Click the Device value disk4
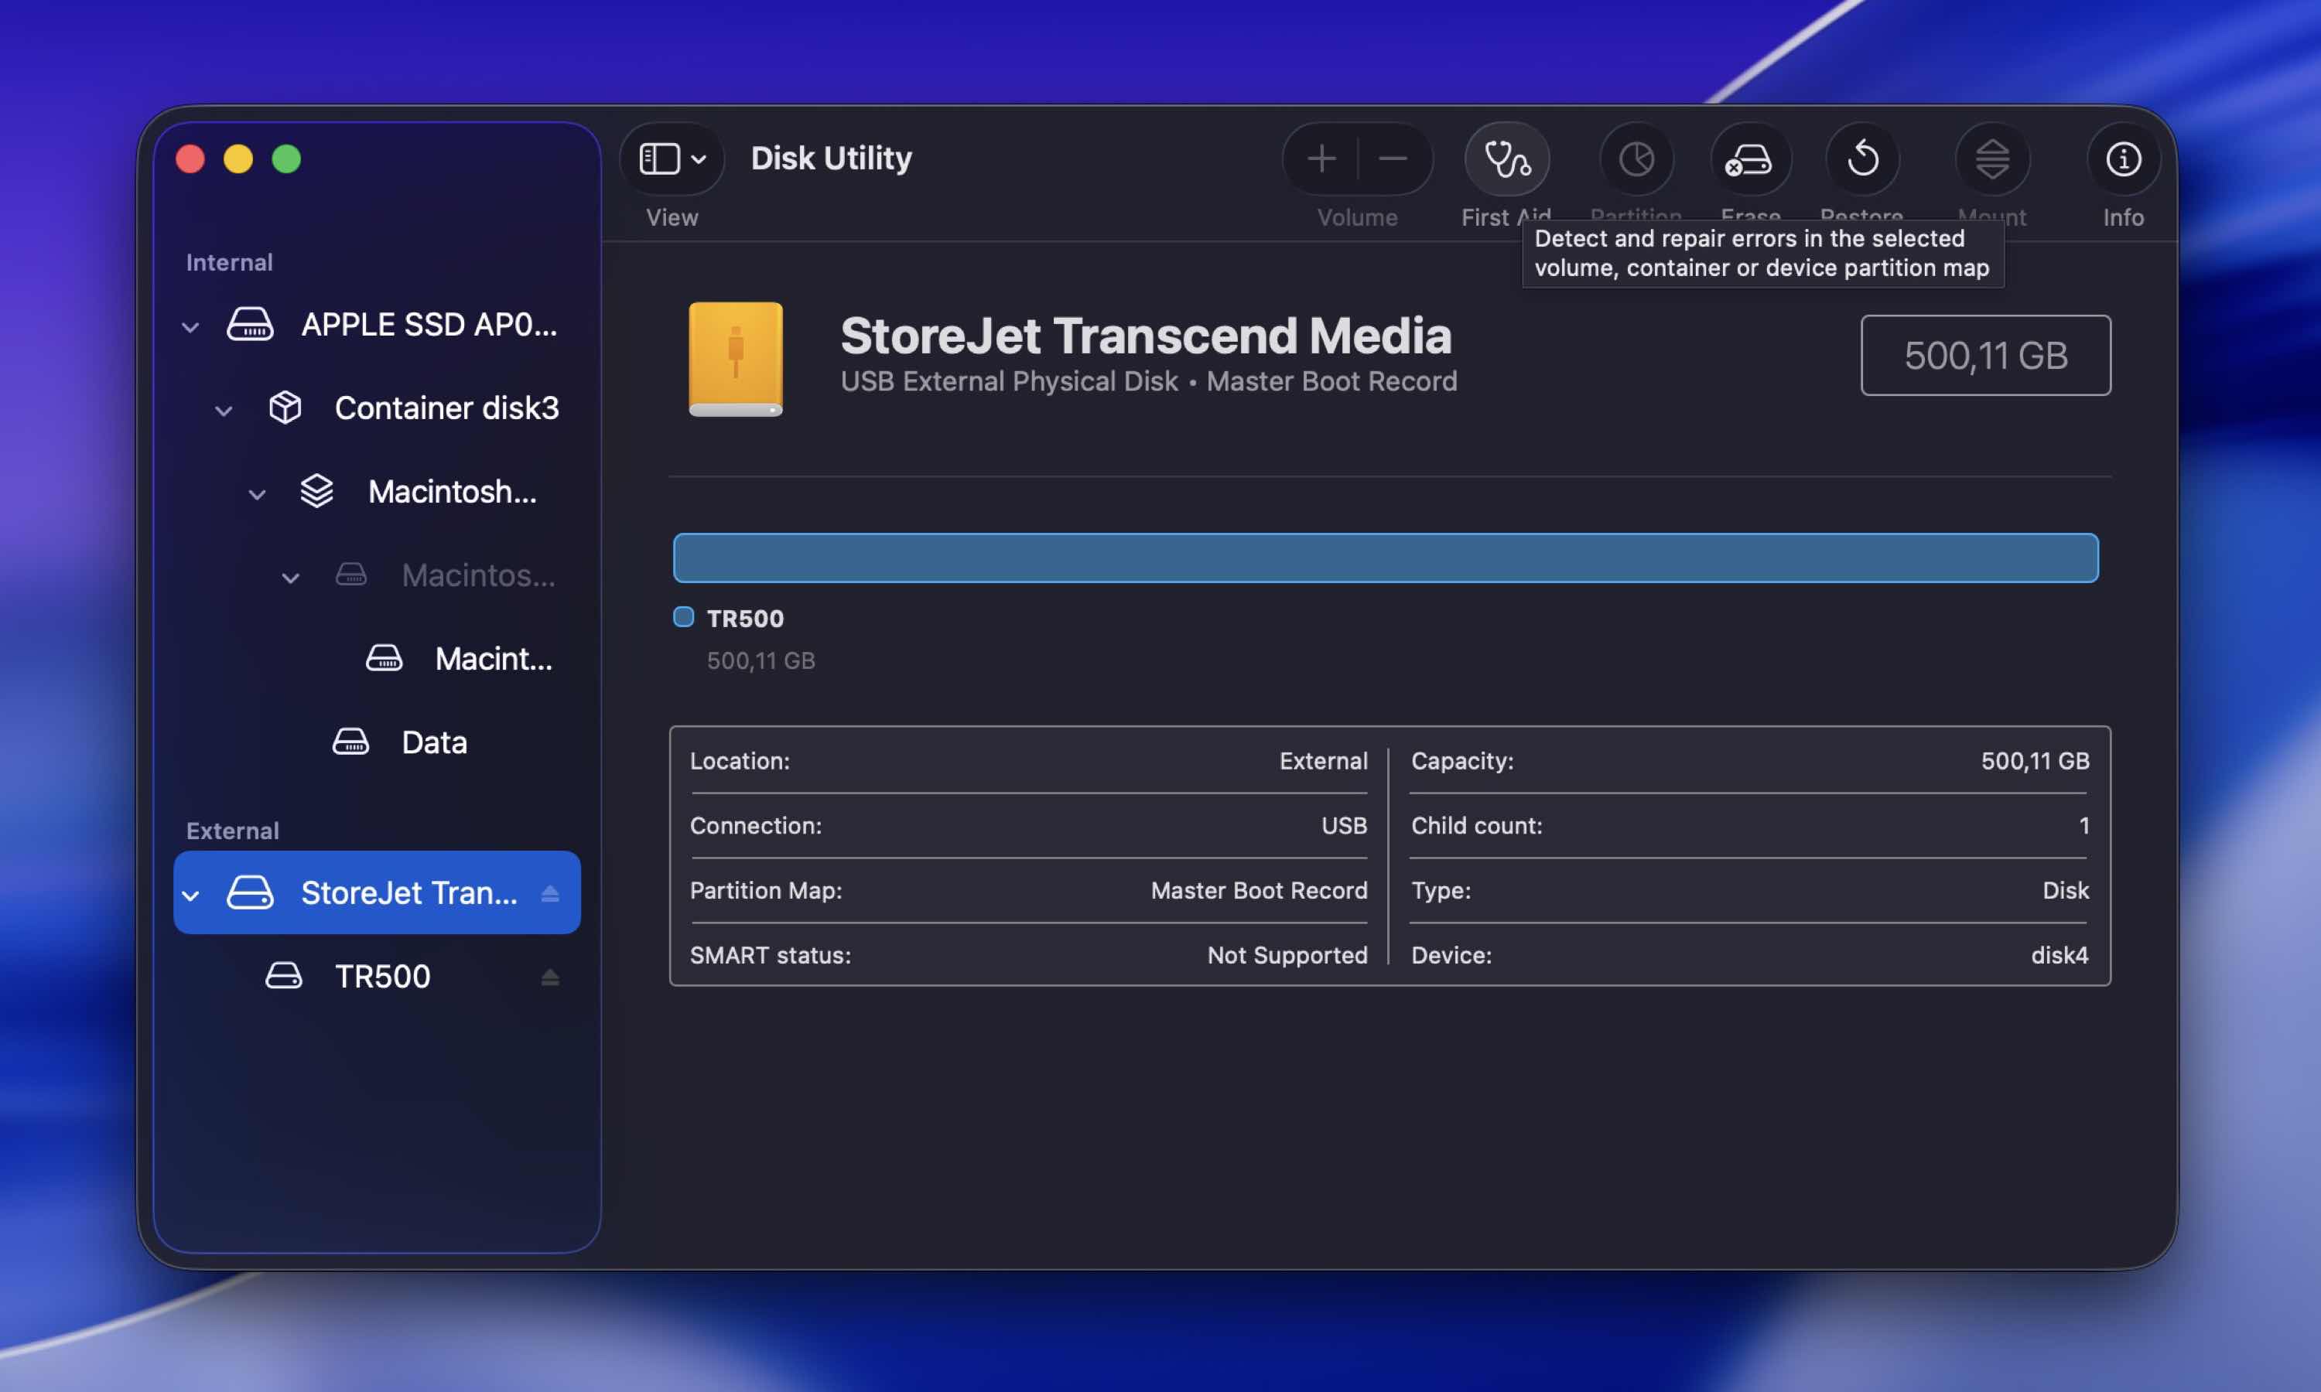Viewport: 2321px width, 1392px height. (x=2060, y=955)
